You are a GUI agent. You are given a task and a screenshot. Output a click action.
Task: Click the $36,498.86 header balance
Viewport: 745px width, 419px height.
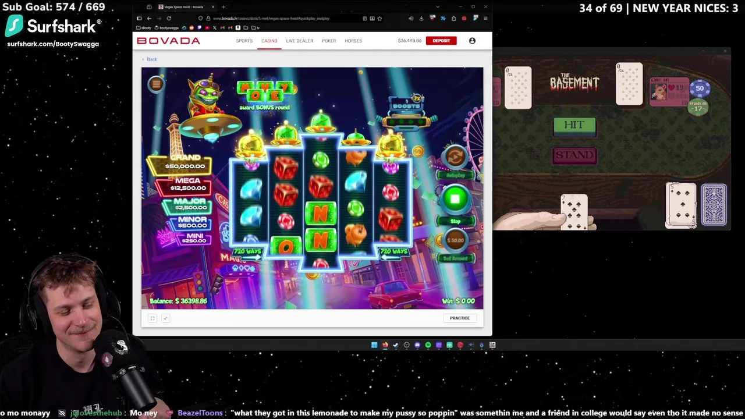pos(410,41)
